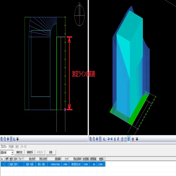176x176 pixels.
Task: Activate zoom-to-area tool in 2D plan toolbar
Action: (x=11, y=139)
